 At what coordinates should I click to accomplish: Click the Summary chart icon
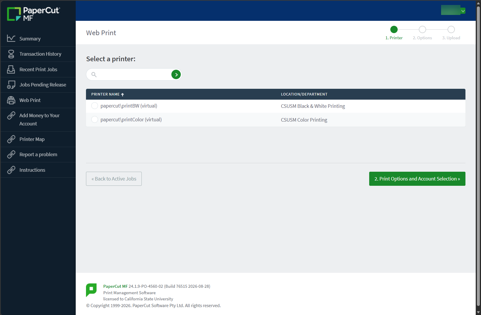(11, 38)
